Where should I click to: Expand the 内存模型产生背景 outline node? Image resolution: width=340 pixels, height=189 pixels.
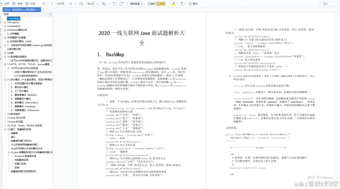coord(5,38)
